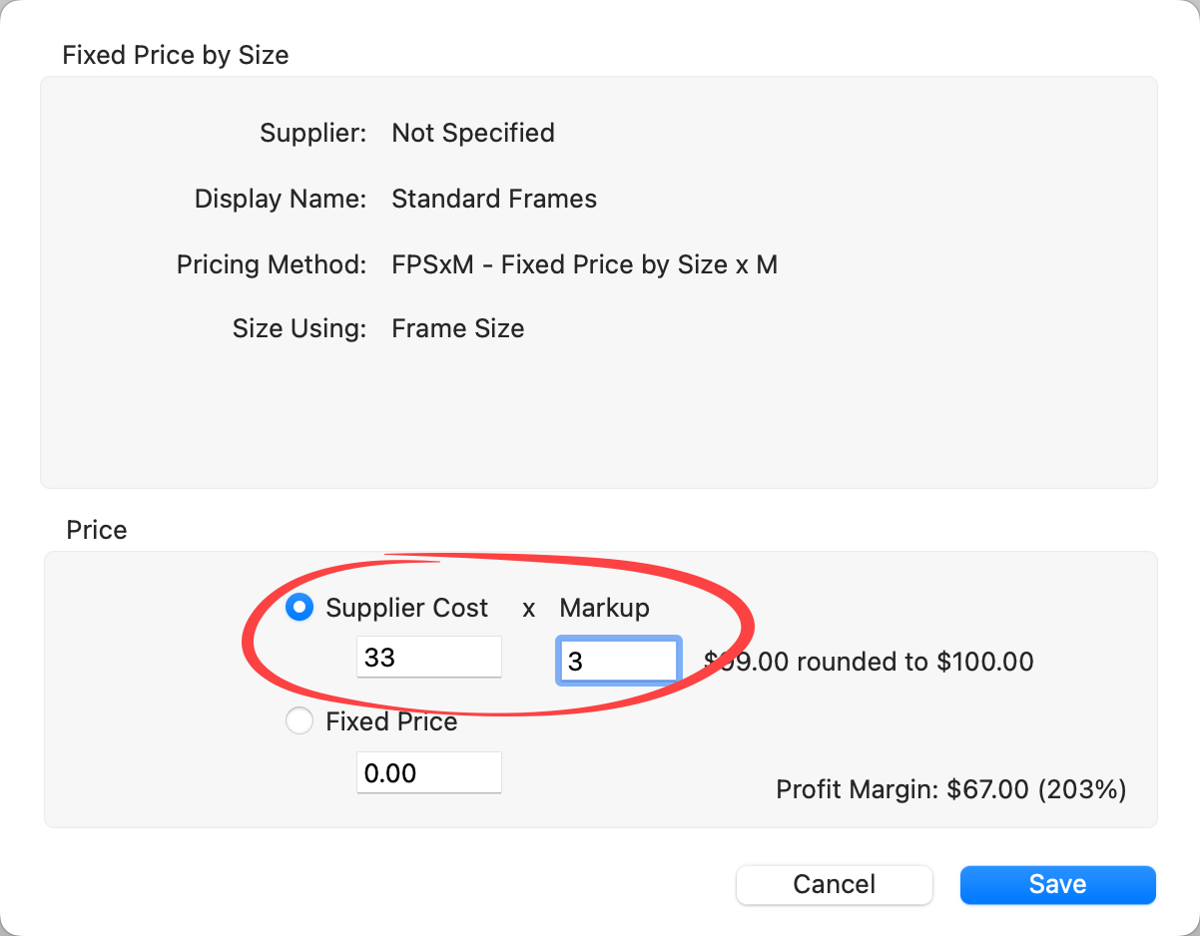Click the Supplier Cost field containing 33
The width and height of the screenshot is (1200, 936).
pyautogui.click(x=429, y=658)
